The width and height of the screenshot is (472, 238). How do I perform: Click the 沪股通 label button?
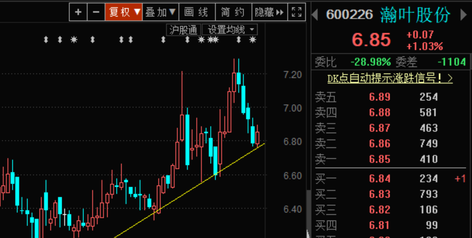tap(183, 30)
